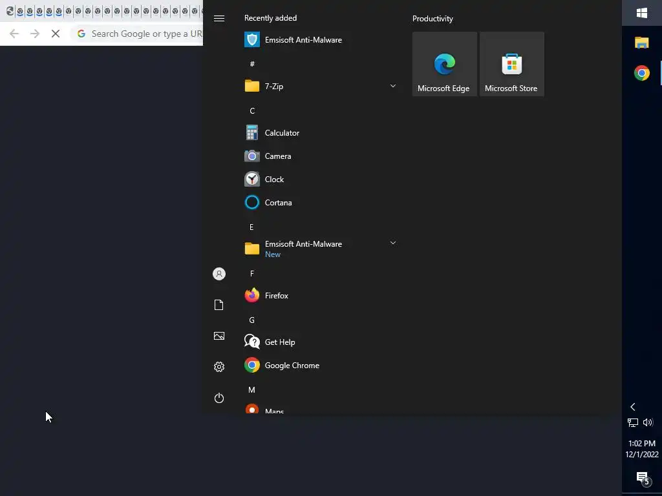Launch Firefox from the app list
Viewport: 662px width, 496px height.
click(x=320, y=296)
